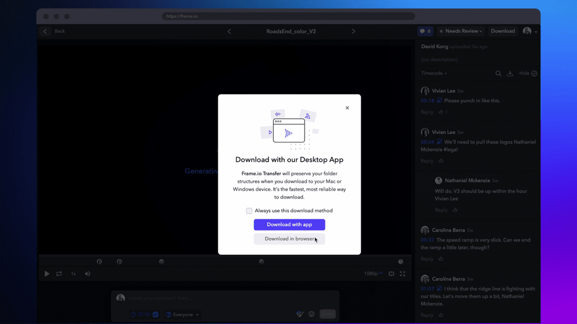
Task: Search comments with the magnifying glass icon
Action: [x=498, y=73]
